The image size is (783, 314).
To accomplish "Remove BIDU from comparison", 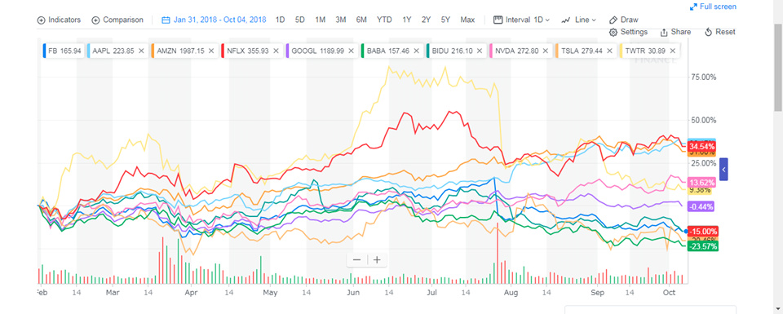I will point(480,51).
